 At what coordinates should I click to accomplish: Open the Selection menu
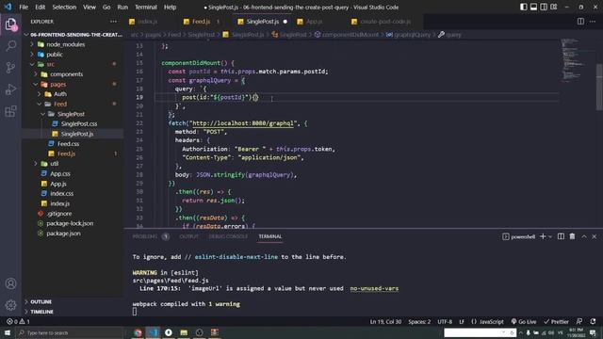(64, 7)
